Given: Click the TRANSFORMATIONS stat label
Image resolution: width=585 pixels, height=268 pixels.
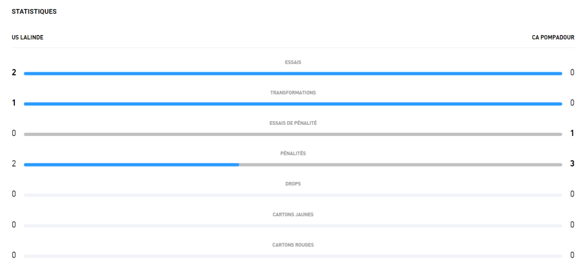Looking at the screenshot, I should tap(292, 93).
